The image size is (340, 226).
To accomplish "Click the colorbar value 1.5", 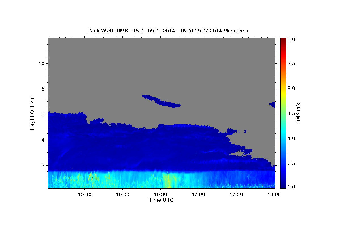I will [x=292, y=113].
